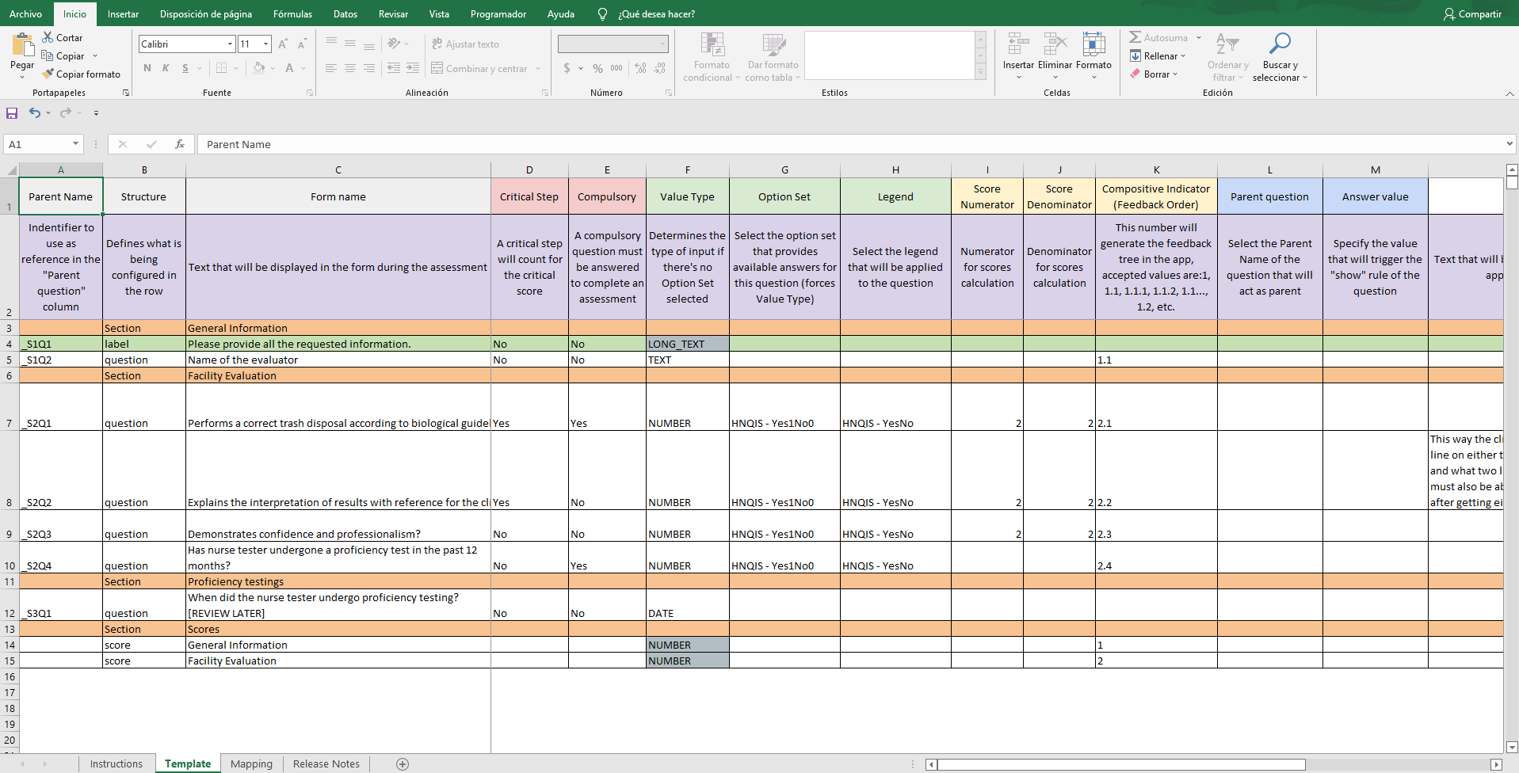
Task: Click Eliminar cells button
Action: click(x=1055, y=55)
